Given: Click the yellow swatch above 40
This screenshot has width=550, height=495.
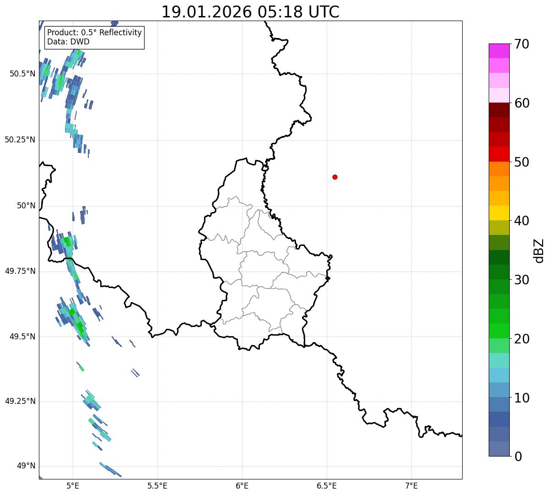Looking at the screenshot, I should 499,213.
